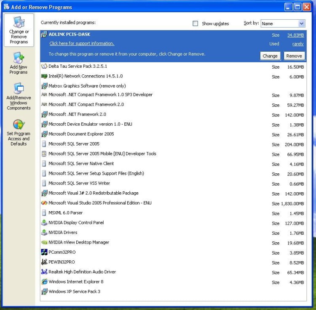This screenshot has width=316, height=310.
Task: Open the support information link
Action: point(82,43)
